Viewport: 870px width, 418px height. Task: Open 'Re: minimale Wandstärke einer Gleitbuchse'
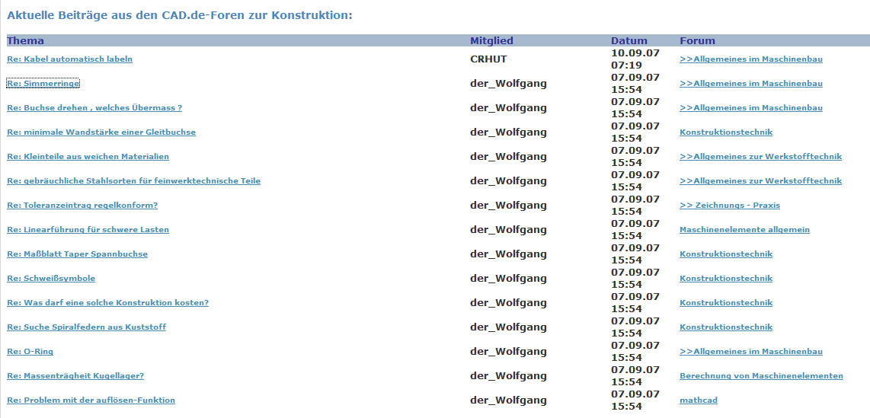101,132
